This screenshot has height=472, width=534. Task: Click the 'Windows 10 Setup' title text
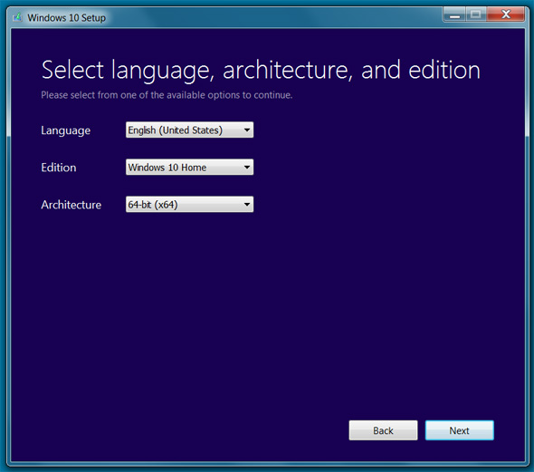click(67, 18)
